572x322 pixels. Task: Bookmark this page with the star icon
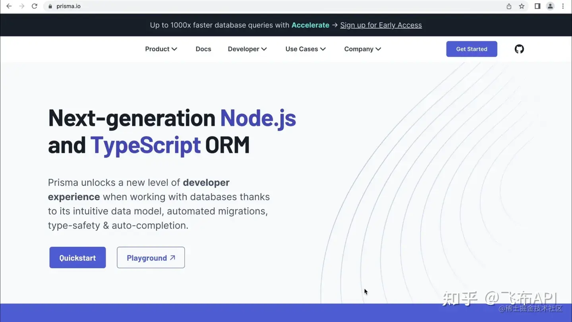(x=522, y=6)
